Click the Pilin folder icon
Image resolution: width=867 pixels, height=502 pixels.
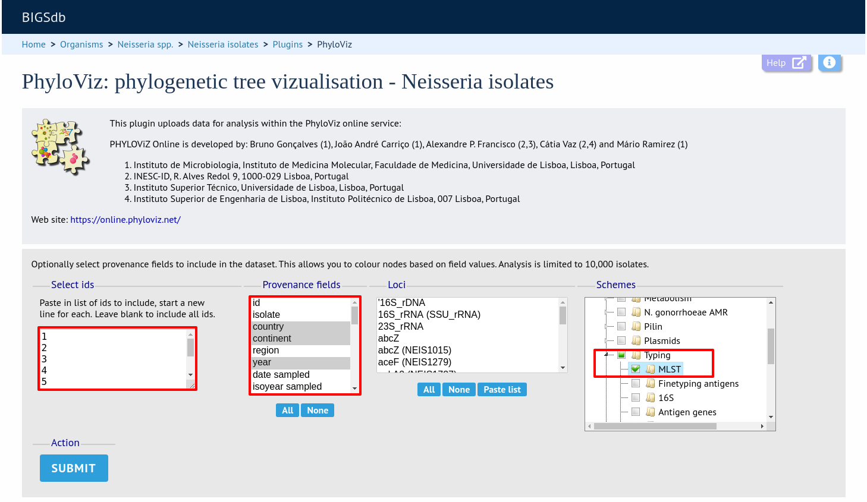[x=636, y=327]
